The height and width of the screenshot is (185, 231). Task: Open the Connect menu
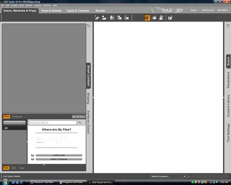(38, 5)
